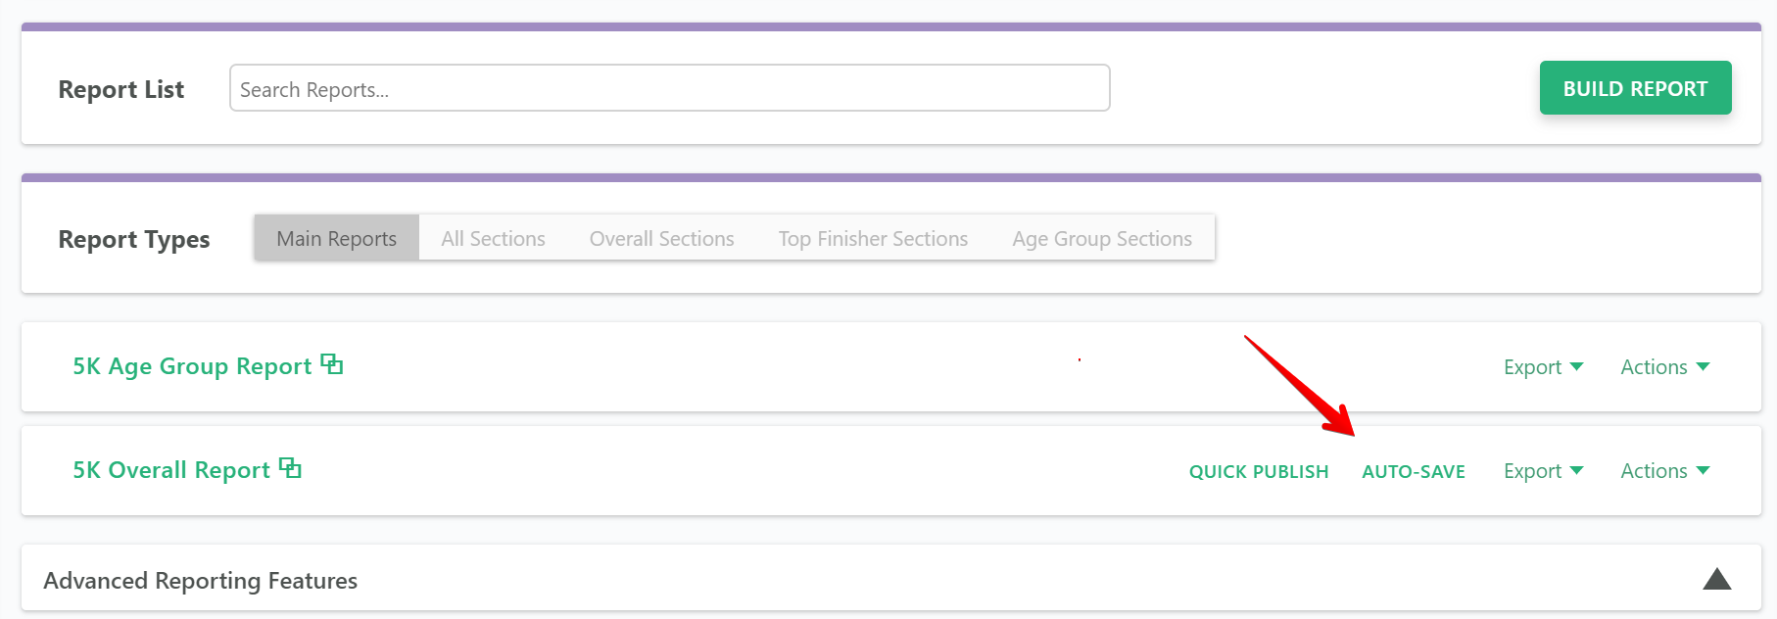Click the Build Report button
This screenshot has width=1777, height=619.
coord(1634,87)
